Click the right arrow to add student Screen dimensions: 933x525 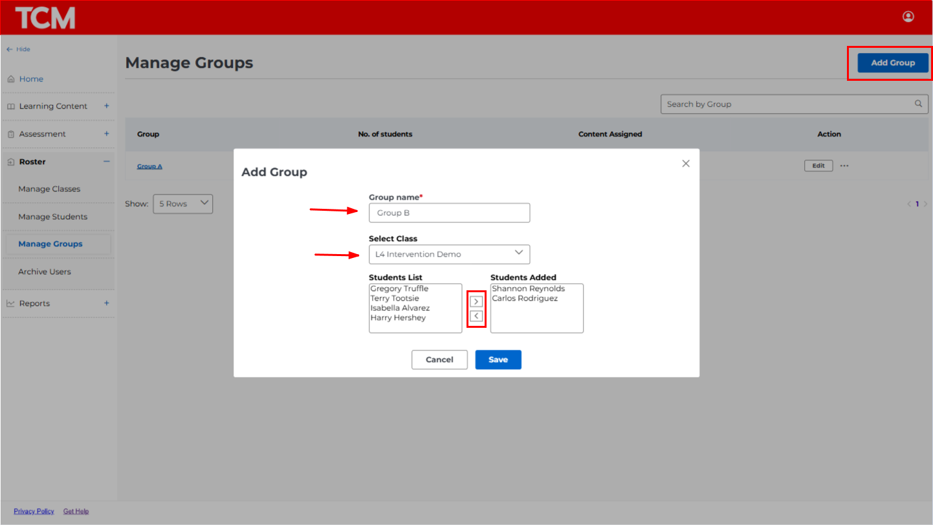(x=476, y=302)
